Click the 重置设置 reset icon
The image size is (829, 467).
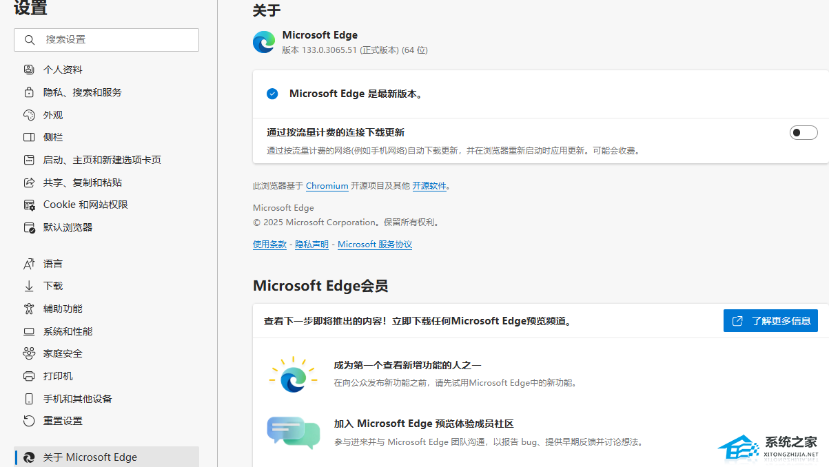pos(28,420)
